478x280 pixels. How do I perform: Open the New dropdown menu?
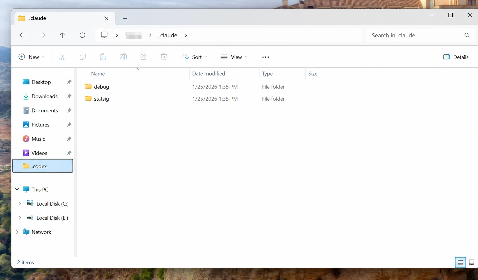pyautogui.click(x=31, y=57)
